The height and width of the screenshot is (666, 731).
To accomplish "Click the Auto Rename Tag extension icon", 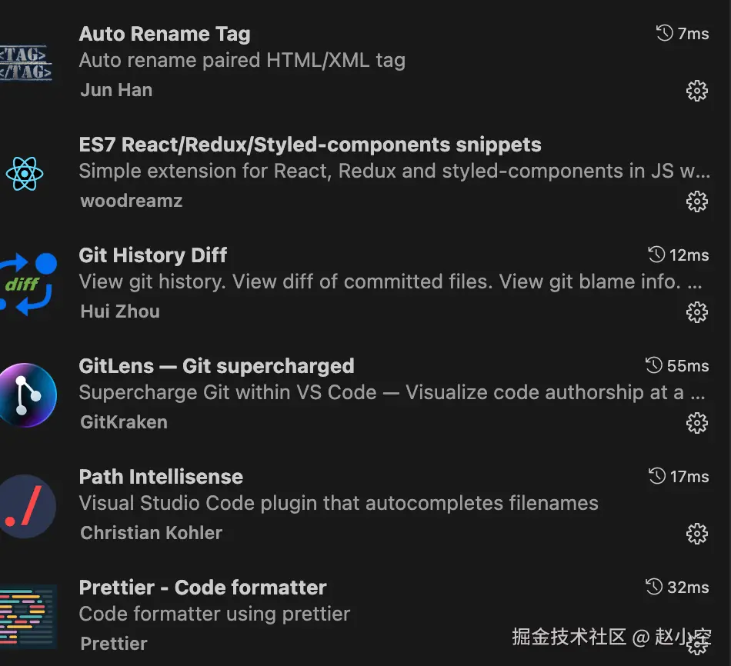I will (26, 63).
